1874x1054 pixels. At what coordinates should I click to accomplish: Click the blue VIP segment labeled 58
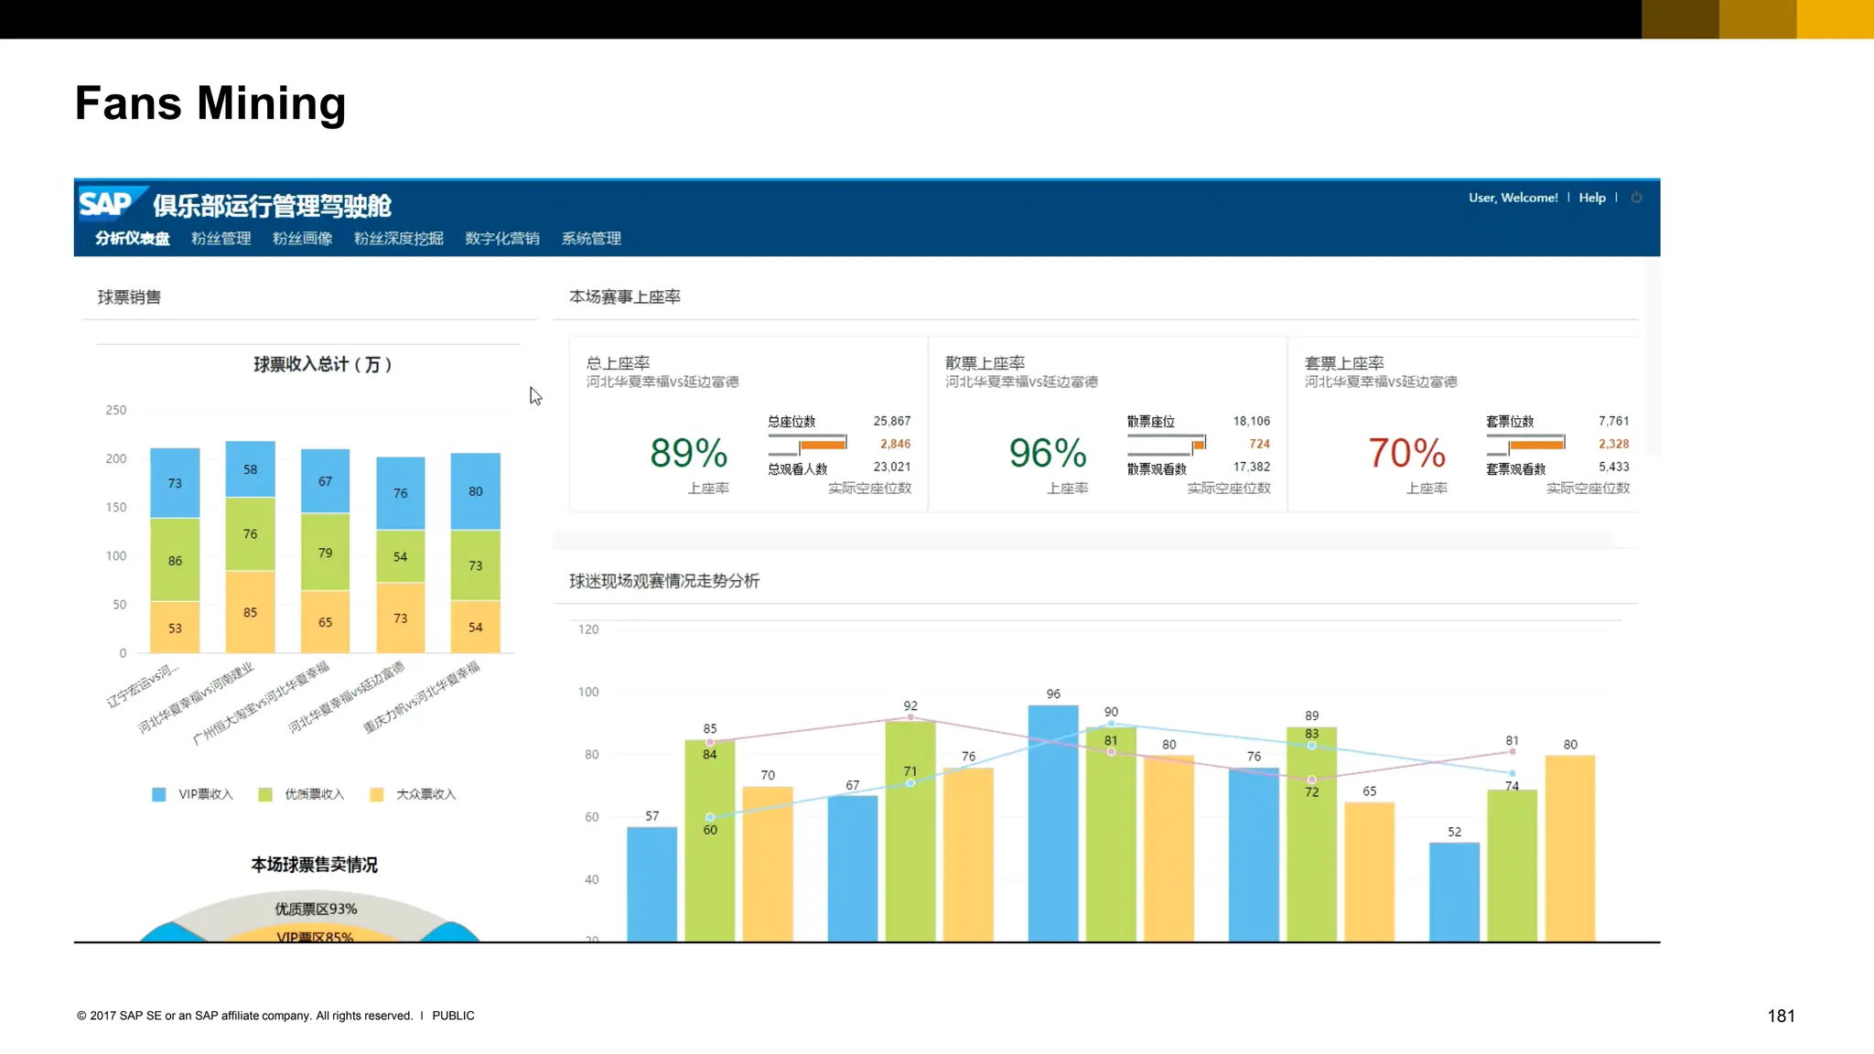click(x=250, y=469)
